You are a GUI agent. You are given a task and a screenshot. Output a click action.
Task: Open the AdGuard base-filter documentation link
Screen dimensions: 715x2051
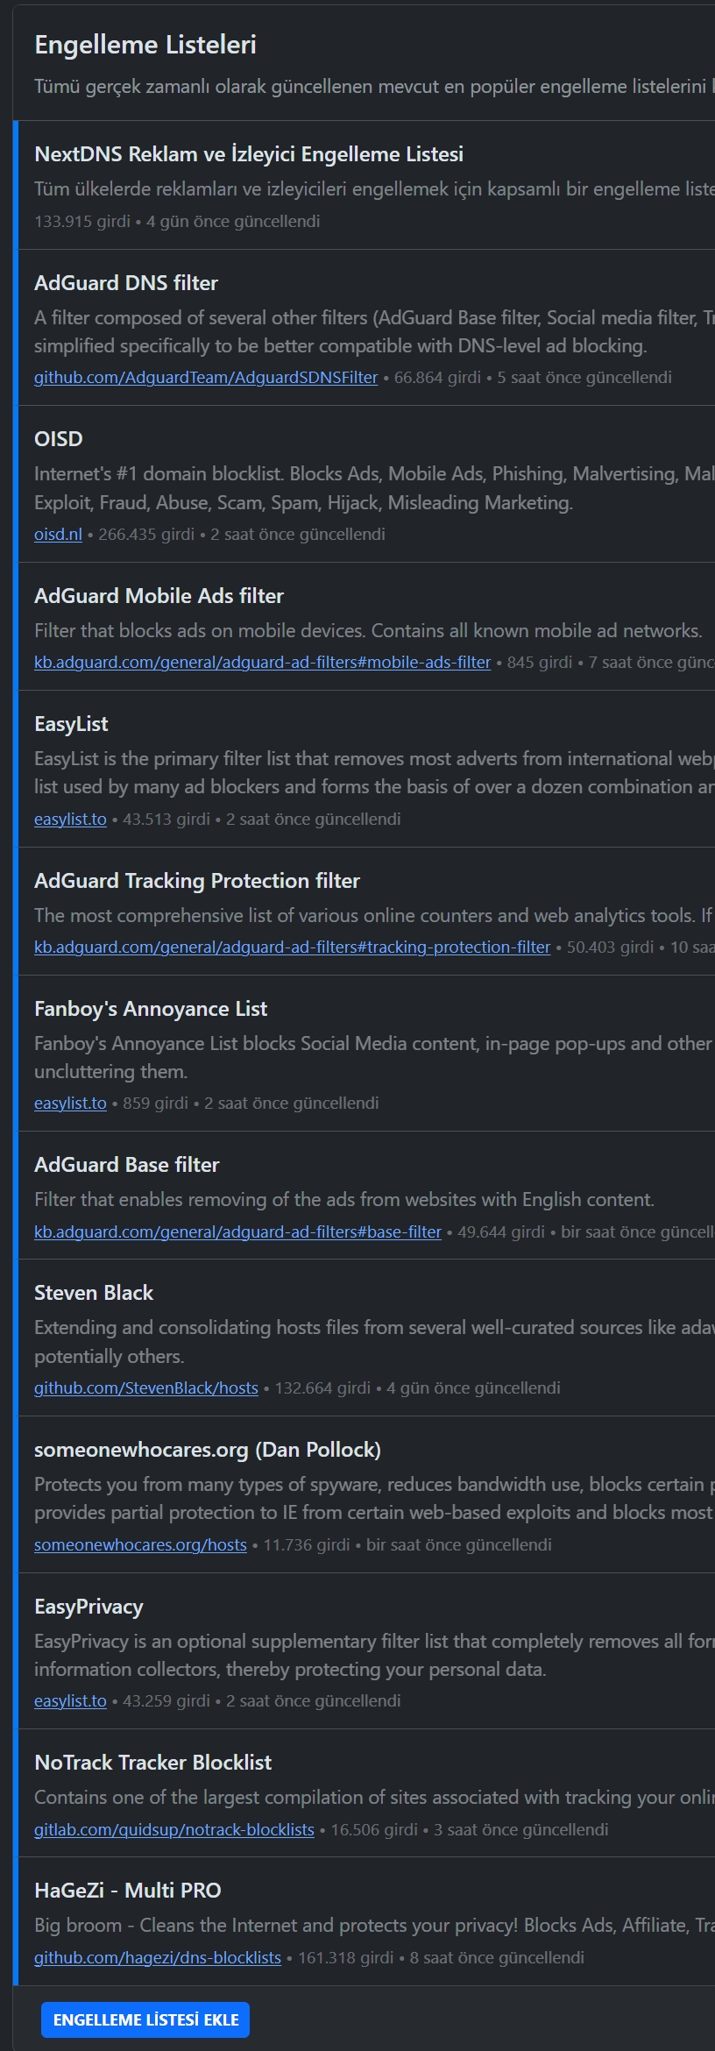point(237,1231)
